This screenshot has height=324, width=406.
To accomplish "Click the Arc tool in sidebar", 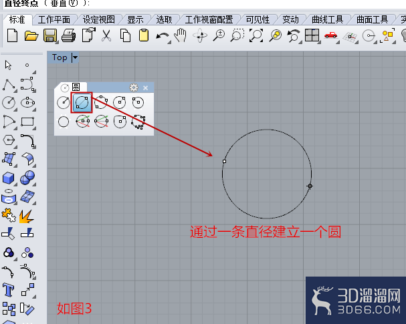I will 9,122.
